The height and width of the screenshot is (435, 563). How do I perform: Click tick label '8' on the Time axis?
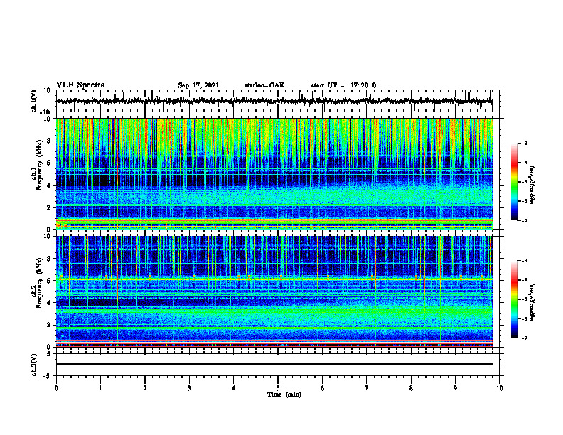411,388
